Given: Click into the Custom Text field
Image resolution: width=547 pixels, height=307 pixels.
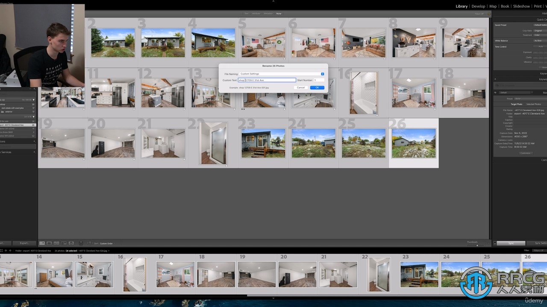Looking at the screenshot, I should 267,80.
